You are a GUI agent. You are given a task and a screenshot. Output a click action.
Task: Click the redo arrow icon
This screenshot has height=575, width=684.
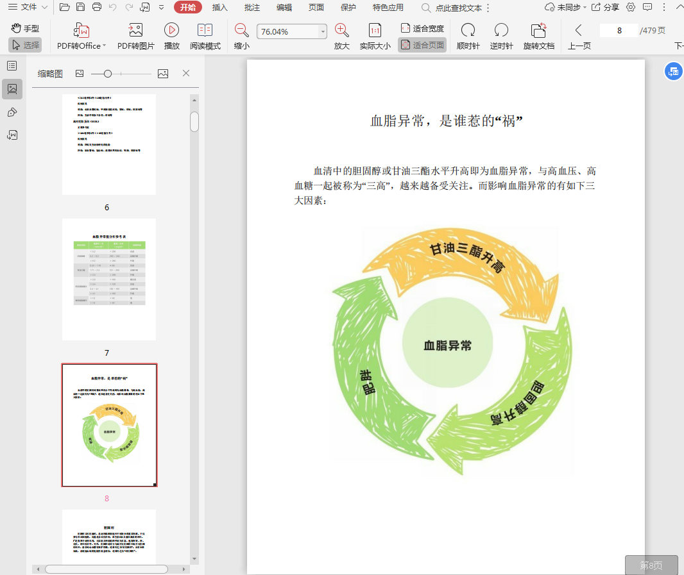coord(129,7)
